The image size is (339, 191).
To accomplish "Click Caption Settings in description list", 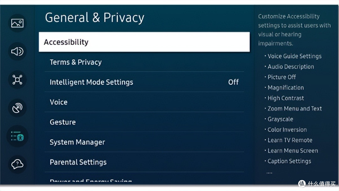I will tap(289, 161).
